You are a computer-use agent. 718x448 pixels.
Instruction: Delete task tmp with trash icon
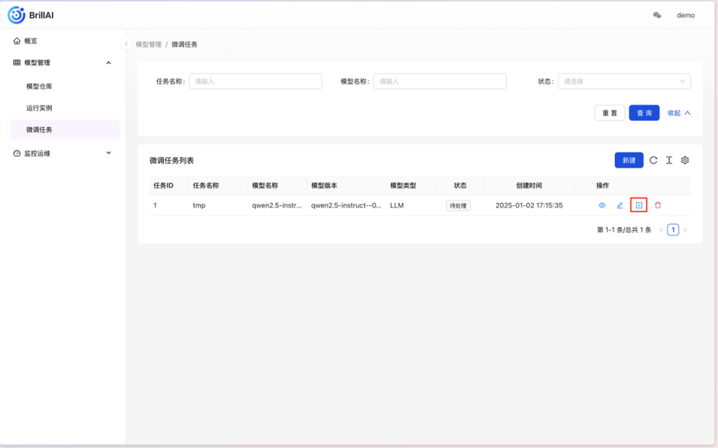tap(658, 205)
